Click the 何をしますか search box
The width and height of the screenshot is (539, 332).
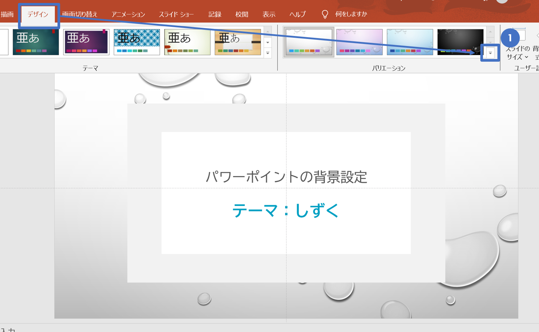(x=351, y=14)
